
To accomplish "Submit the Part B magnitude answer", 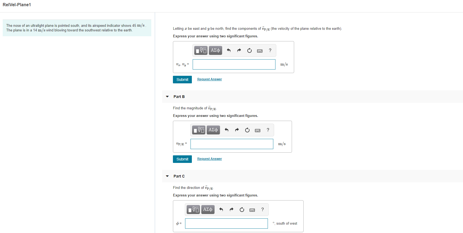I will [182, 159].
